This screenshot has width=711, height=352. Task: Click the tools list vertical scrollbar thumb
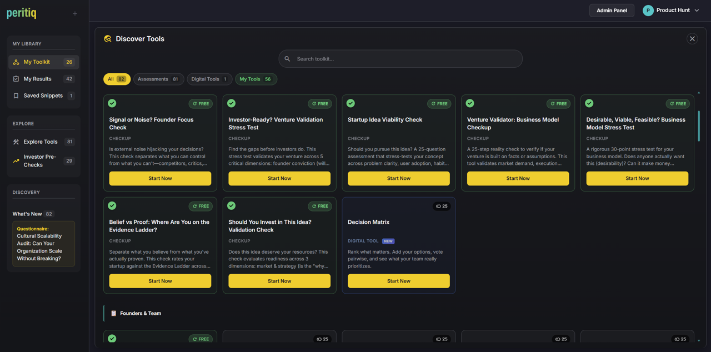pyautogui.click(x=699, y=126)
